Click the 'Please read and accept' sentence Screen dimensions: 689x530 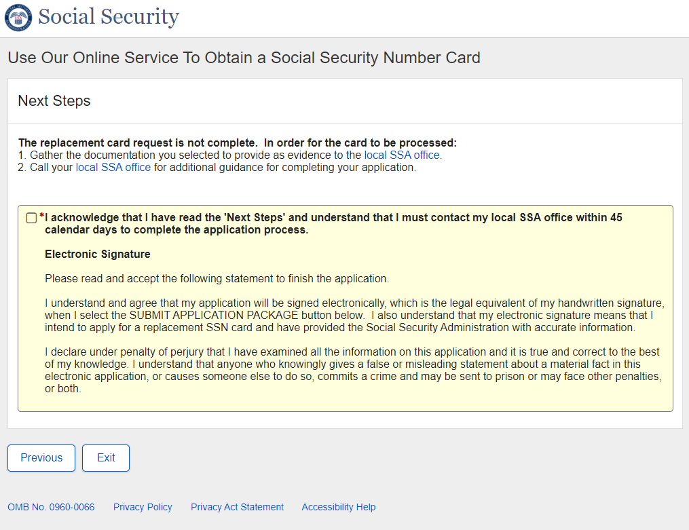point(217,278)
